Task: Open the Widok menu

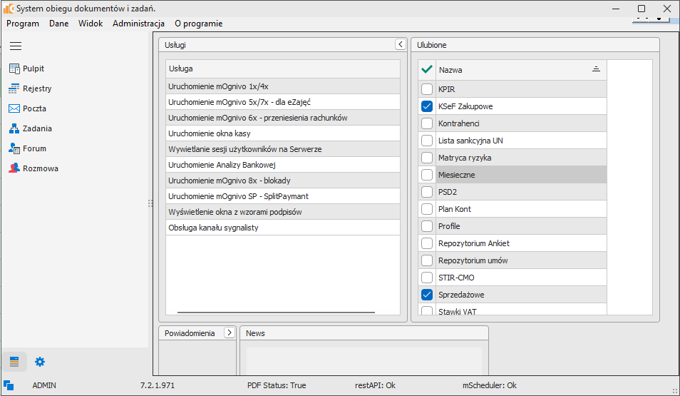Action: 91,24
